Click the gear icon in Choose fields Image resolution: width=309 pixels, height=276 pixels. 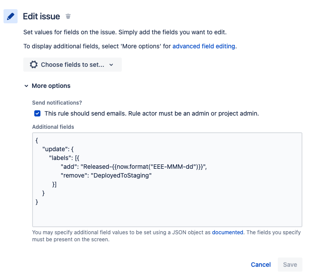pos(34,65)
